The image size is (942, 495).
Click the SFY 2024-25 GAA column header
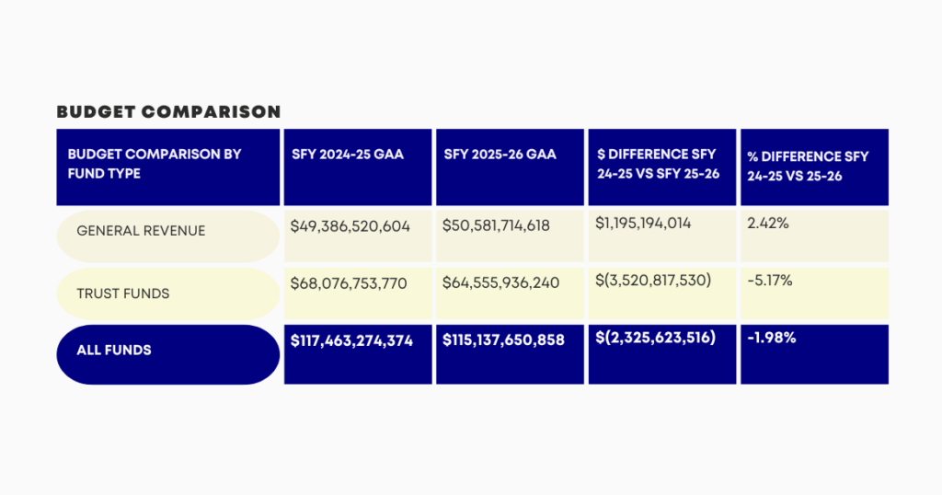click(x=358, y=167)
